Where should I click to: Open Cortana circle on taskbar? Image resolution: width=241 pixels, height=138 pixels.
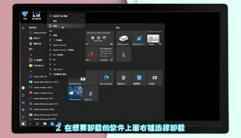[37, 124]
